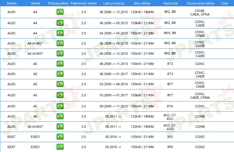Select production dates 06.2008 -> 01.2017
Screen dimensions: 234x152
[114, 74]
